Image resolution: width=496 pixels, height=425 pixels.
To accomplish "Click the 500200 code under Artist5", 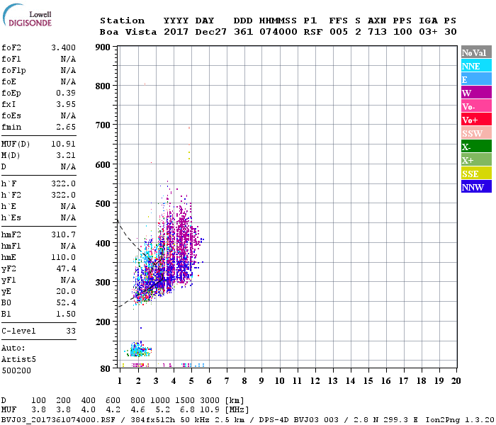I will [16, 370].
